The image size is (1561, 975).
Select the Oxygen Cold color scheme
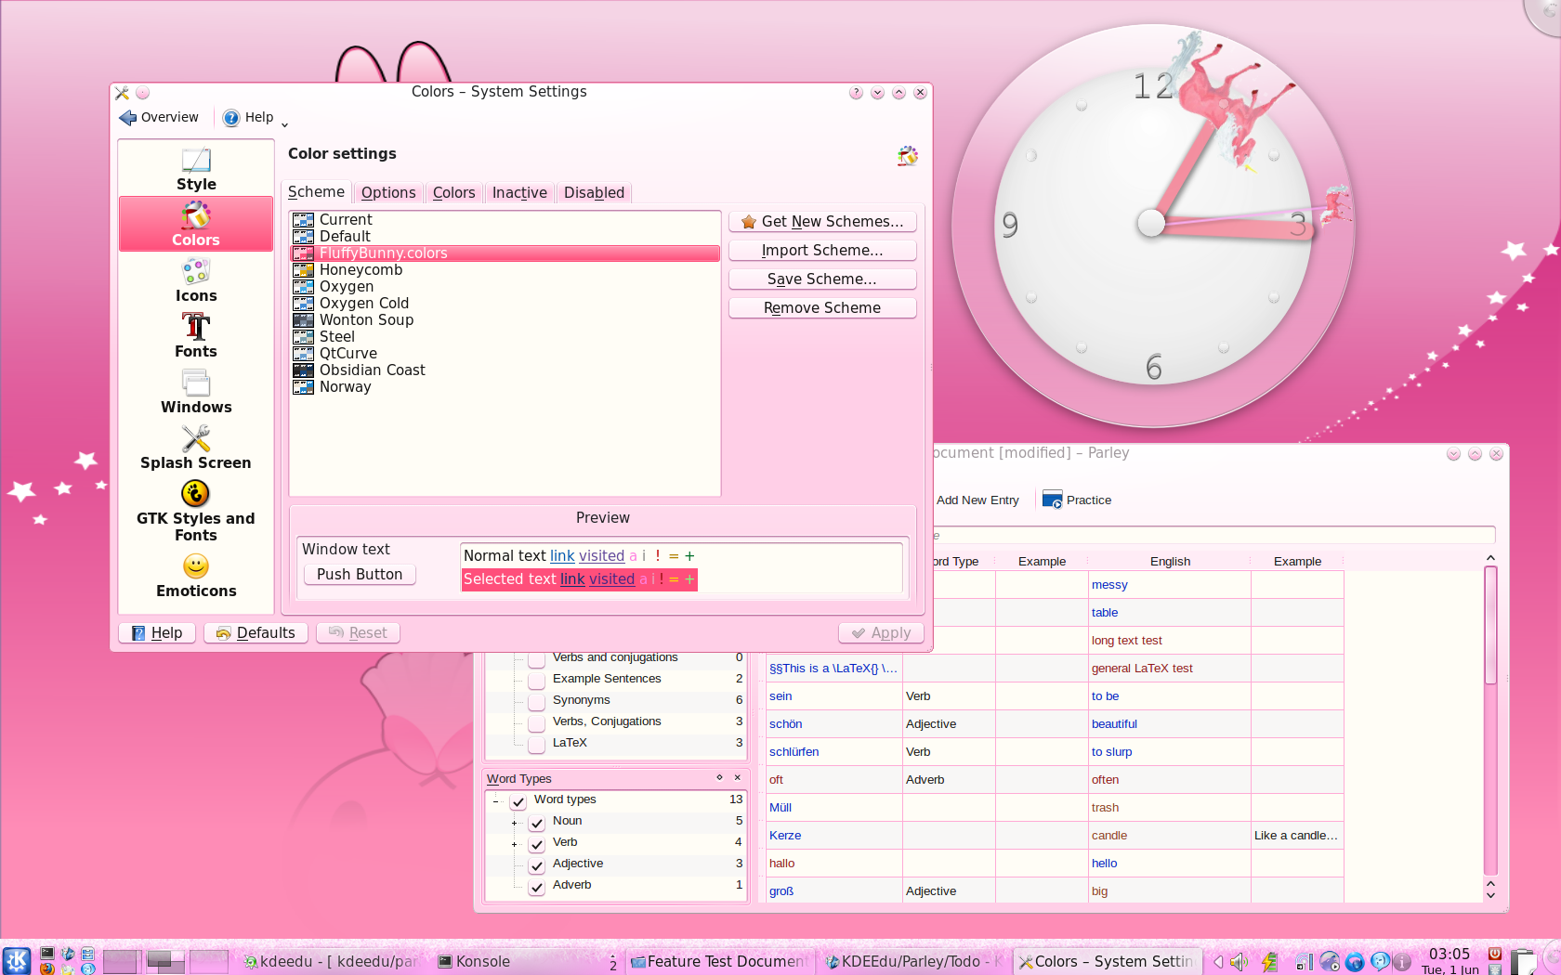click(505, 304)
